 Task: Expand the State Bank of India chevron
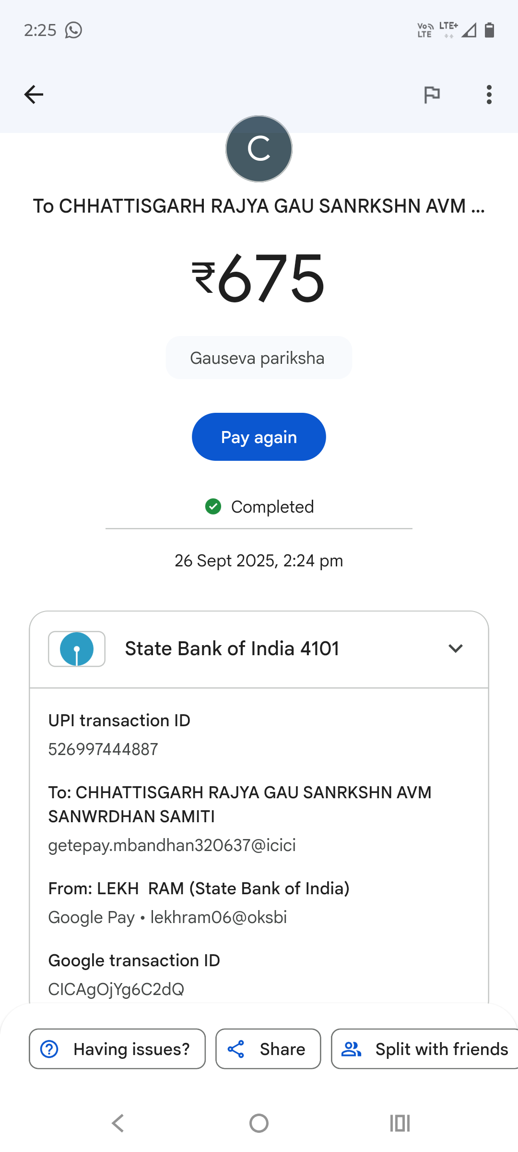(x=455, y=648)
